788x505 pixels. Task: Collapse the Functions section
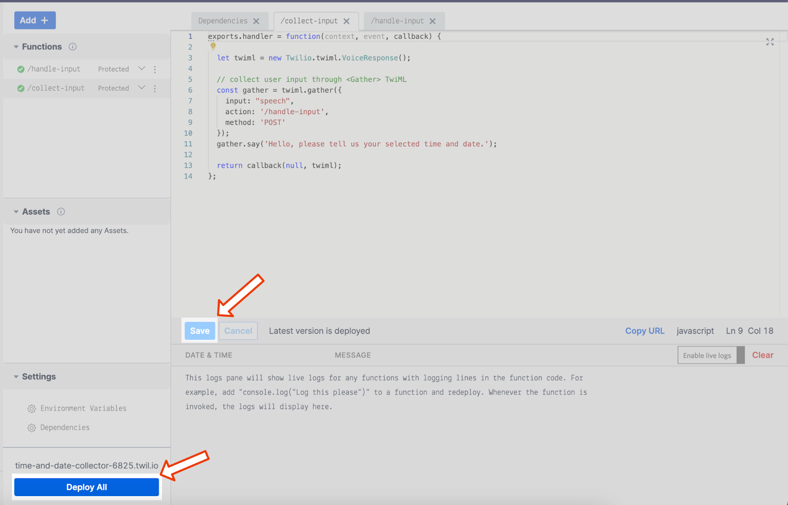tap(16, 47)
